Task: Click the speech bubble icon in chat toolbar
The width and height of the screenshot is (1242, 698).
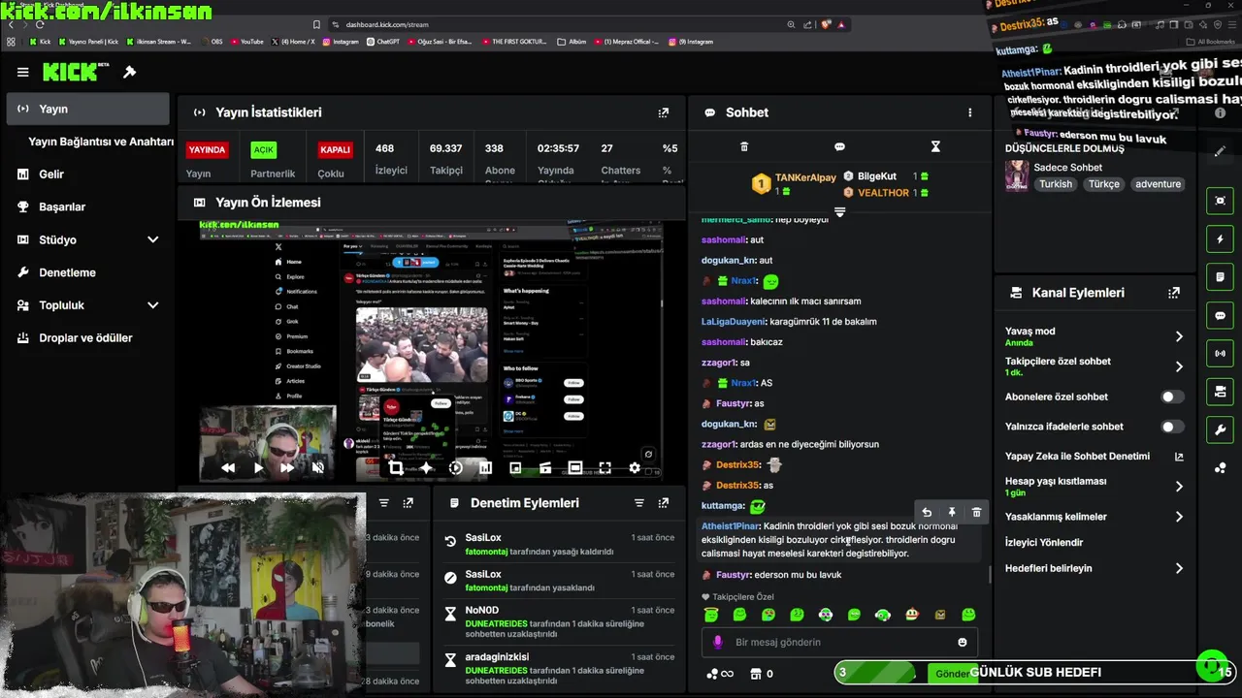Action: tap(839, 146)
